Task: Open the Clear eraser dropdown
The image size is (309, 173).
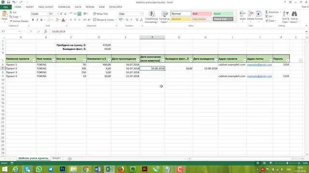Action: tap(271, 21)
